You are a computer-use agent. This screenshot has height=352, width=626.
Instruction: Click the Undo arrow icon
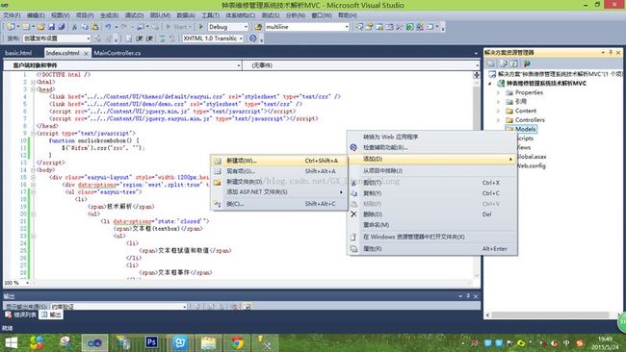[108, 27]
